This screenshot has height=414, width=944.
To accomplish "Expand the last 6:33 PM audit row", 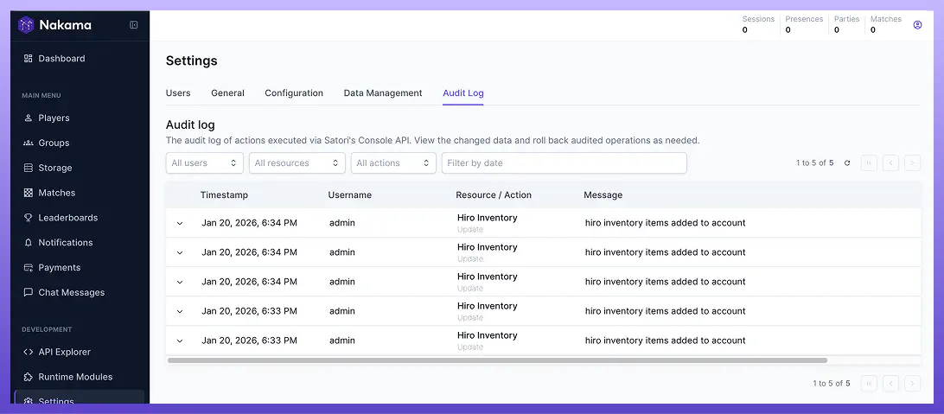I will coord(180,341).
